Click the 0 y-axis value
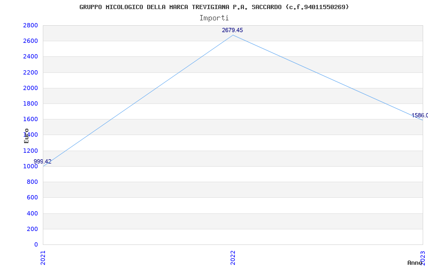 pyautogui.click(x=36, y=244)
